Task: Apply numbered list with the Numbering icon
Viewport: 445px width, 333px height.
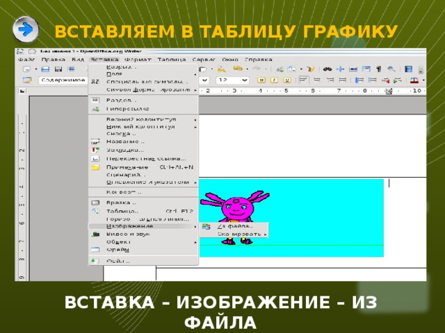Action: (359, 80)
